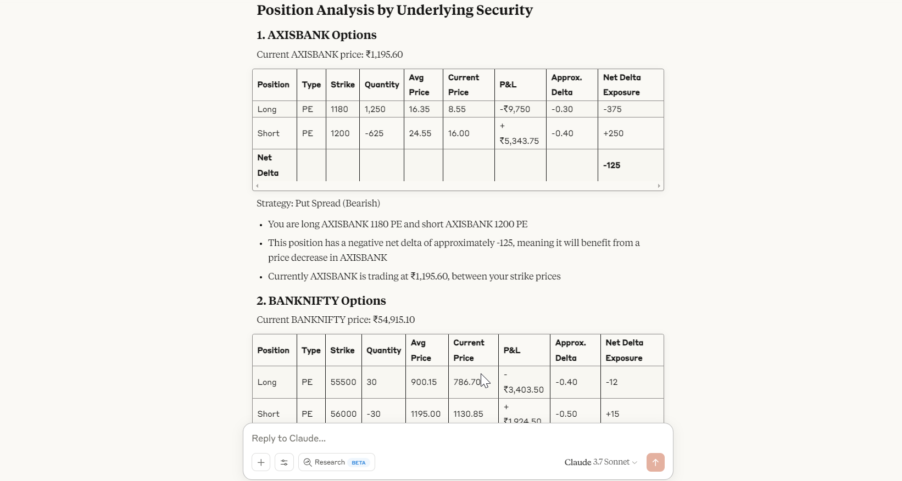
Task: Click the 1. AXISBANK Options heading
Action: [x=316, y=35]
